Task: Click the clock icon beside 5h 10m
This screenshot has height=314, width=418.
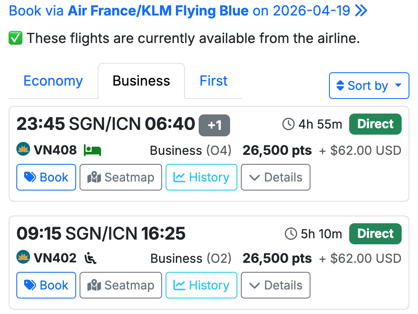Action: point(291,234)
